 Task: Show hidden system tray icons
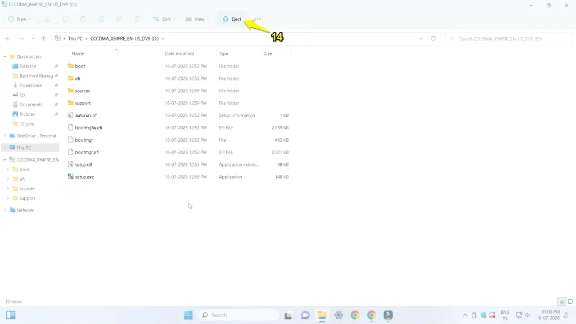coord(465,315)
